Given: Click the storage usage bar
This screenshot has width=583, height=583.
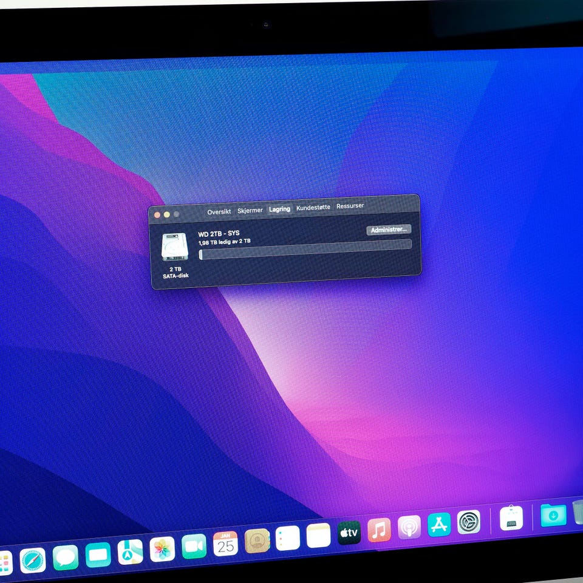Looking at the screenshot, I should [x=305, y=250].
